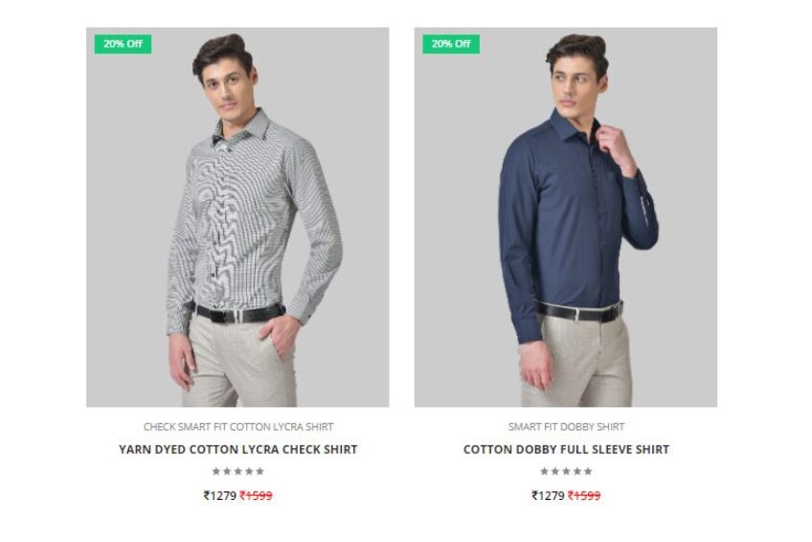Viewport: 812px width, 542px height.
Task: Rate the dobby shirt two stars
Action: click(x=554, y=471)
